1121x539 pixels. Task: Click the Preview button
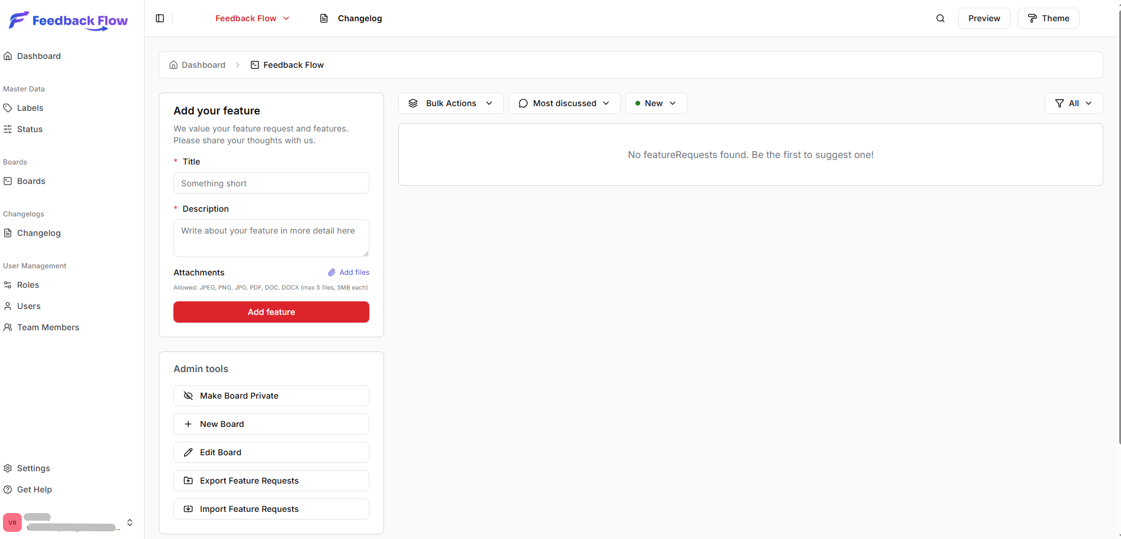(x=984, y=18)
